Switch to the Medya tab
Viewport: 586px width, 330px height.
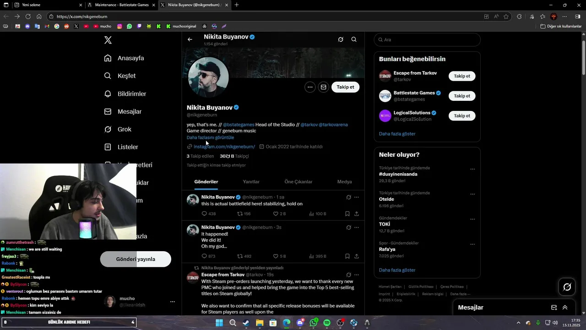pos(345,182)
